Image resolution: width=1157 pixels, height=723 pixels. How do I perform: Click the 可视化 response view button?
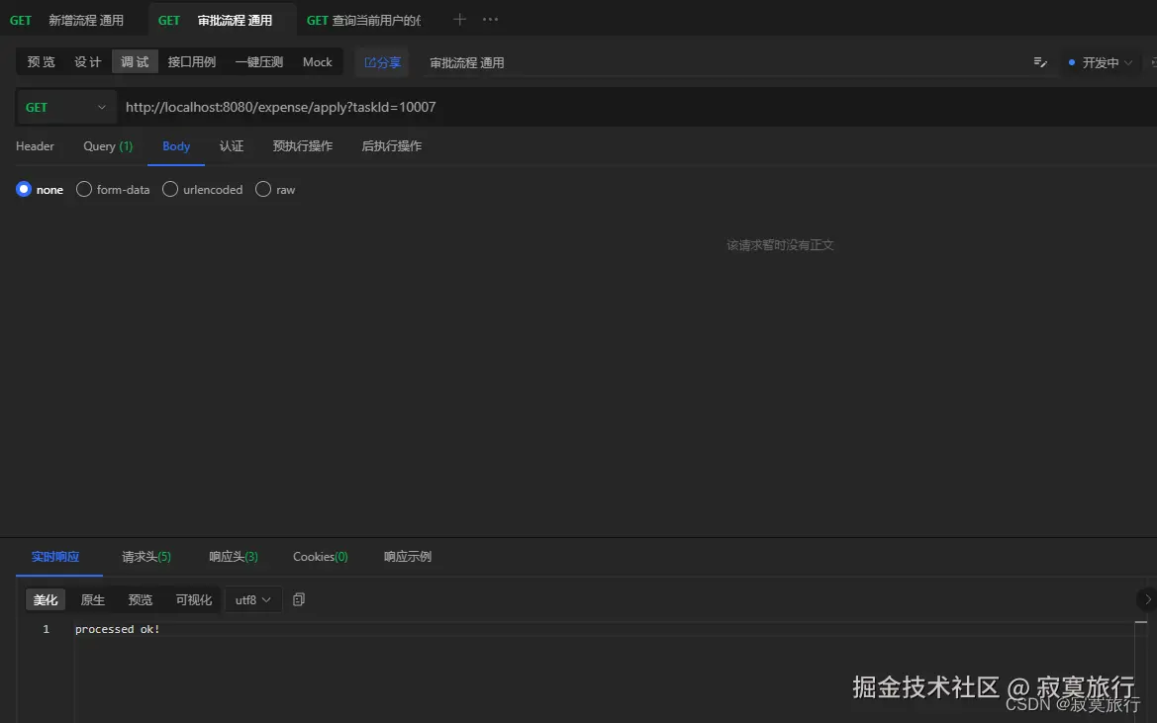193,599
